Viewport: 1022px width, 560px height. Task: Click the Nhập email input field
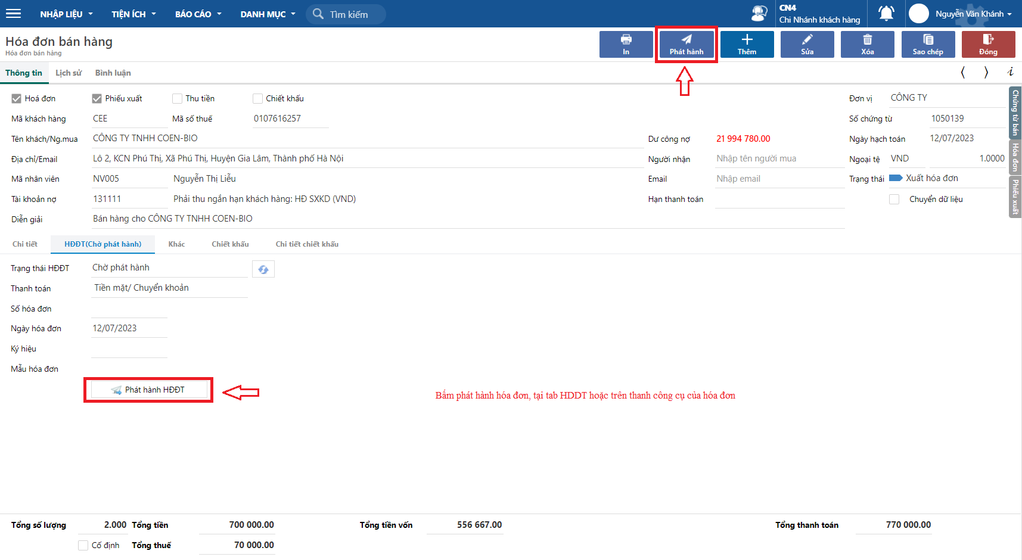tap(779, 179)
